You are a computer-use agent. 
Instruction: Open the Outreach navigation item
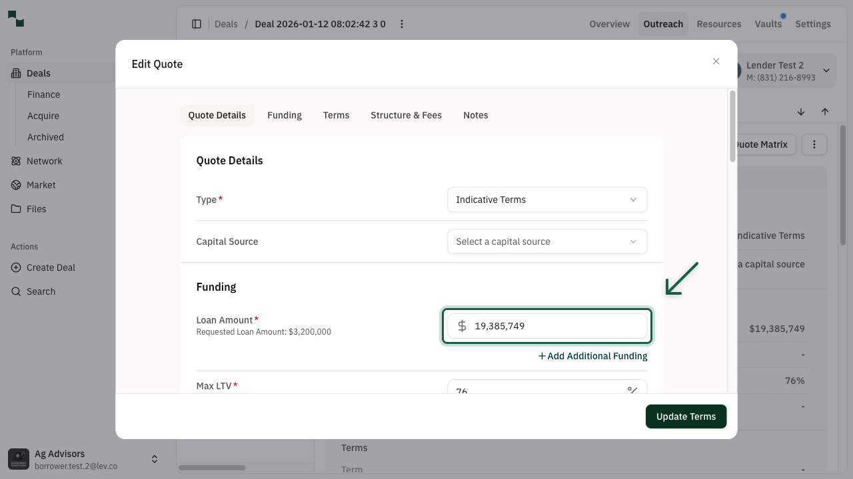pyautogui.click(x=663, y=23)
